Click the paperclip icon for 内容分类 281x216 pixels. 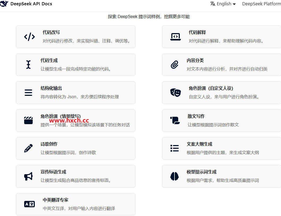[174, 65]
